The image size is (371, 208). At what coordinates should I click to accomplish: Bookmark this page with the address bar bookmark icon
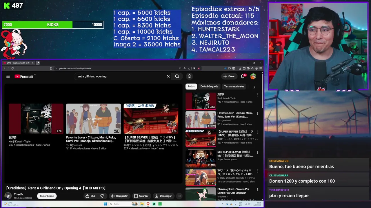click(51, 68)
